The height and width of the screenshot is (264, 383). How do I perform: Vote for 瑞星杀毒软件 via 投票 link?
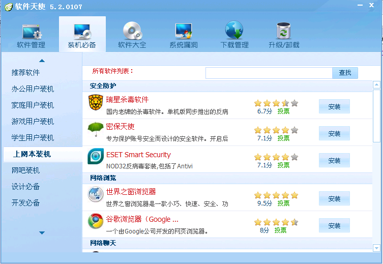pos(283,111)
